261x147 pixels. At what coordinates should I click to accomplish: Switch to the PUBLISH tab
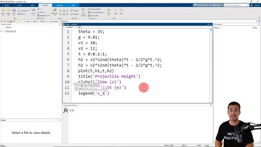pos(60,5)
